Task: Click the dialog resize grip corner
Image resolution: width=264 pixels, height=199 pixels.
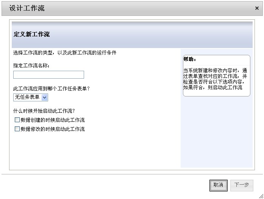Action: (x=261, y=196)
